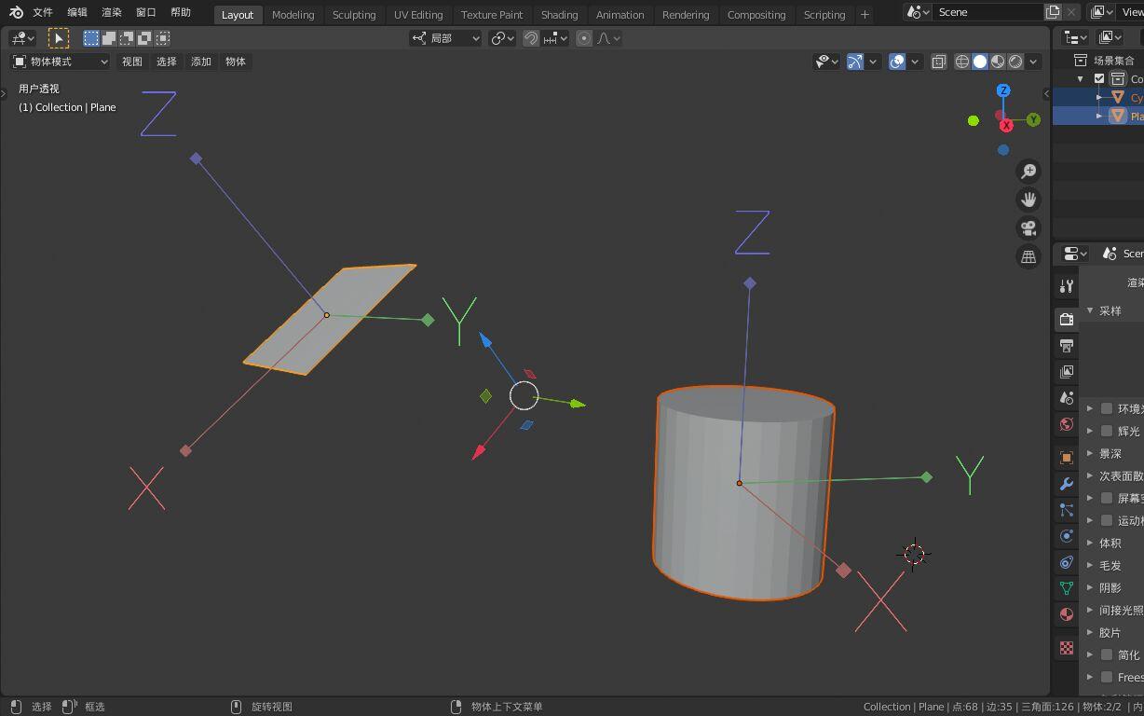Open the snapping options dropdown

coord(556,38)
